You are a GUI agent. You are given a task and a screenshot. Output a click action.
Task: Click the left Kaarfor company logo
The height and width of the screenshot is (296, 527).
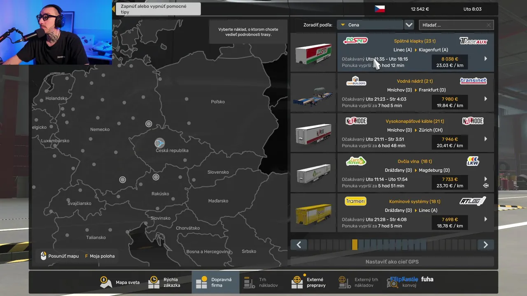(x=356, y=121)
